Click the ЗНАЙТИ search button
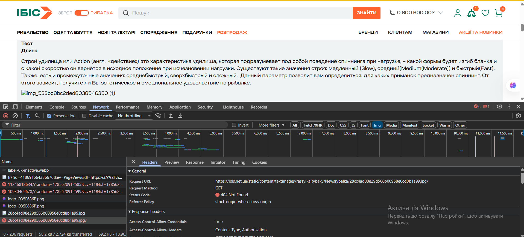This screenshot has height=237, width=524. click(x=367, y=13)
